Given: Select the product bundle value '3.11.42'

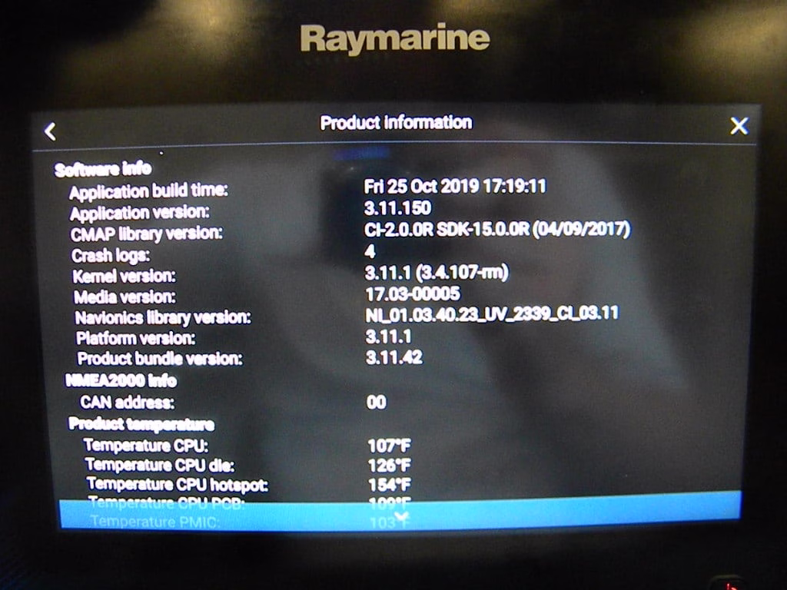Looking at the screenshot, I should [x=394, y=357].
